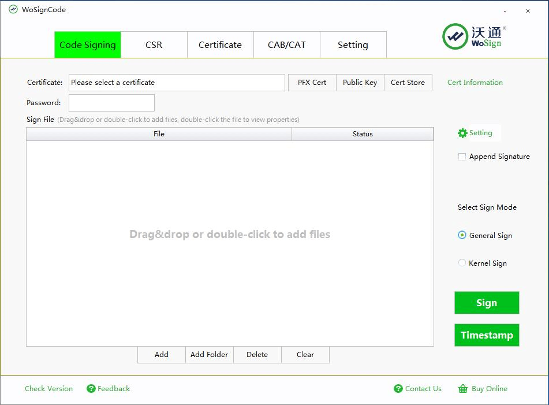Click the PFX Cert button

[312, 83]
